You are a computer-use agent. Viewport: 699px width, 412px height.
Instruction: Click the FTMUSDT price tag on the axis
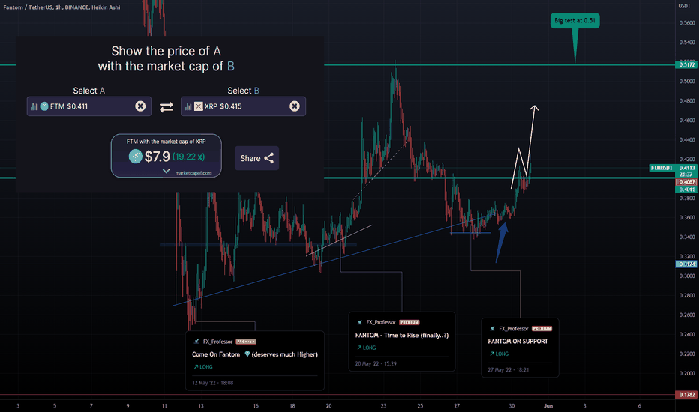pos(661,168)
